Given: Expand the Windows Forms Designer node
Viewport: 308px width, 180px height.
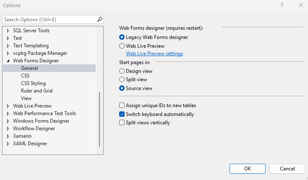Looking at the screenshot, I should point(8,121).
